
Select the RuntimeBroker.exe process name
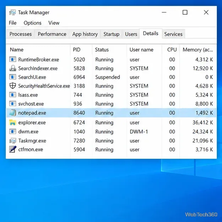click(x=38, y=59)
